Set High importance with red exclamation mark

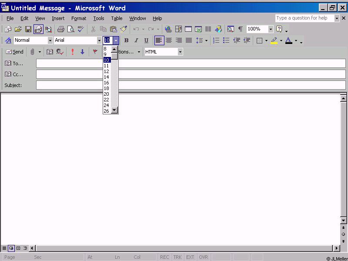(x=73, y=52)
